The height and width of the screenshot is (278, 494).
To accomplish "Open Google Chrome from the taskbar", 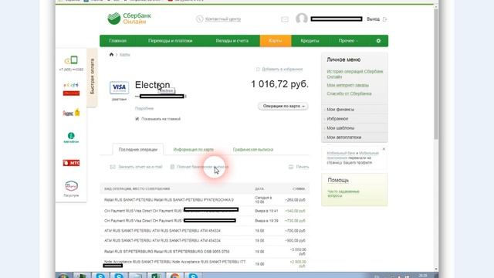I will coord(174,275).
